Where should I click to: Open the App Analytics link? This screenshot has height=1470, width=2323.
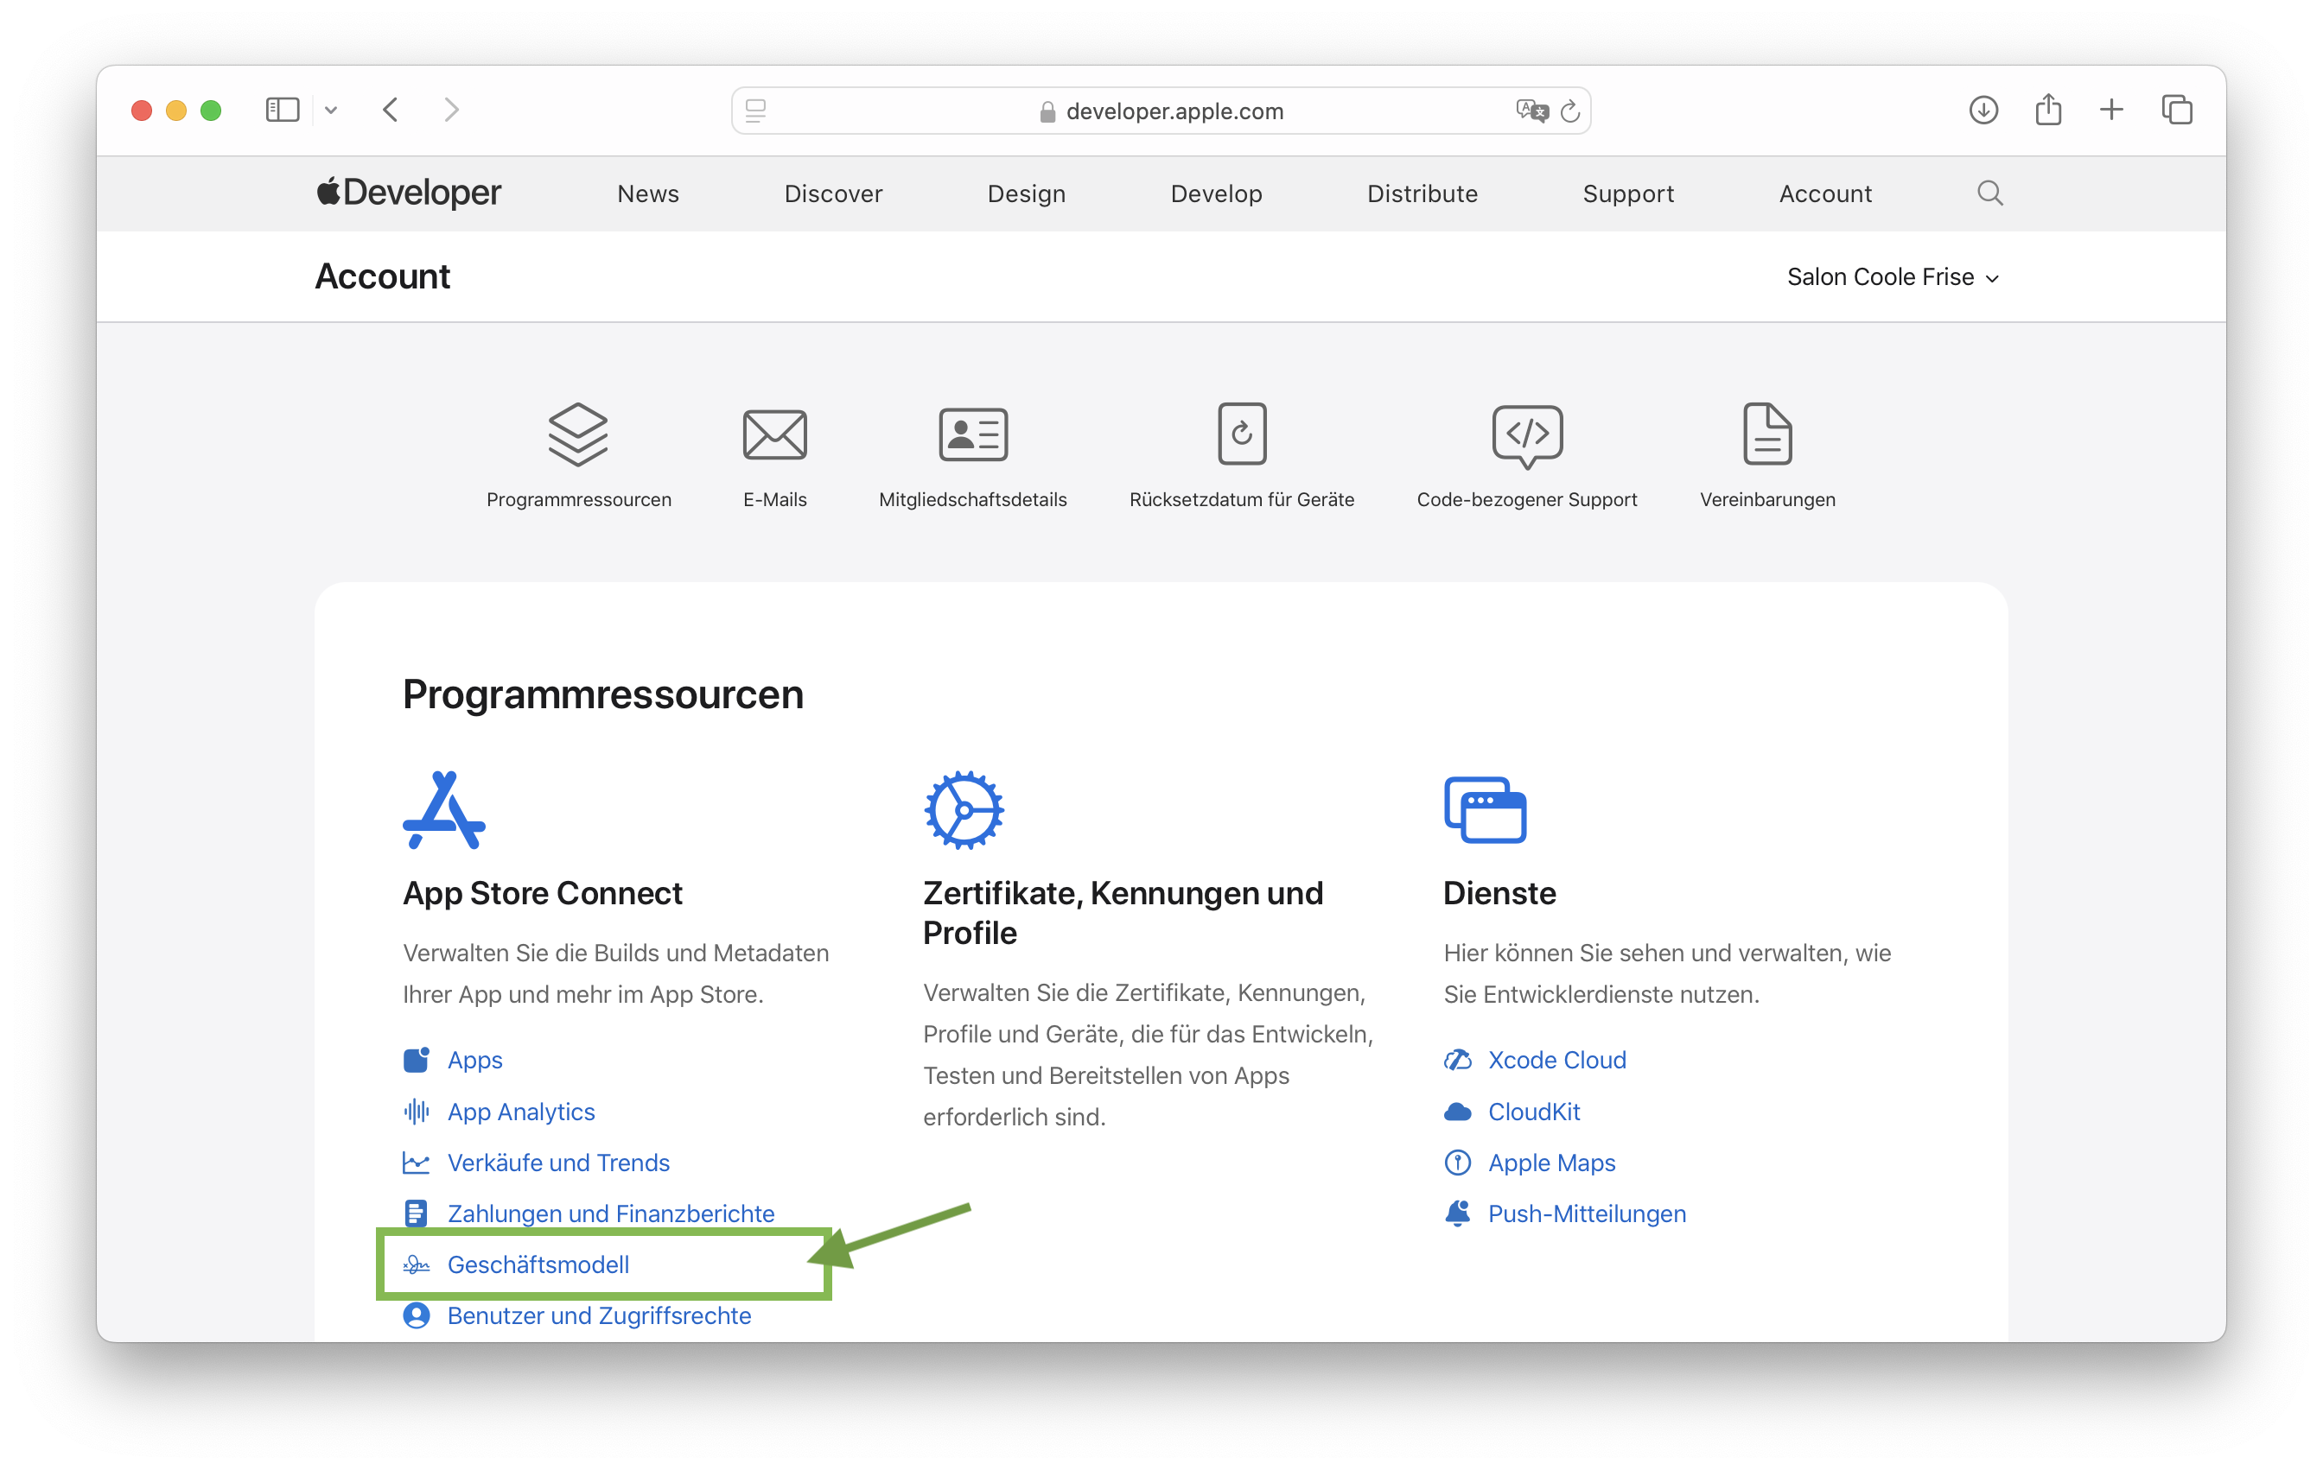pyautogui.click(x=521, y=1112)
